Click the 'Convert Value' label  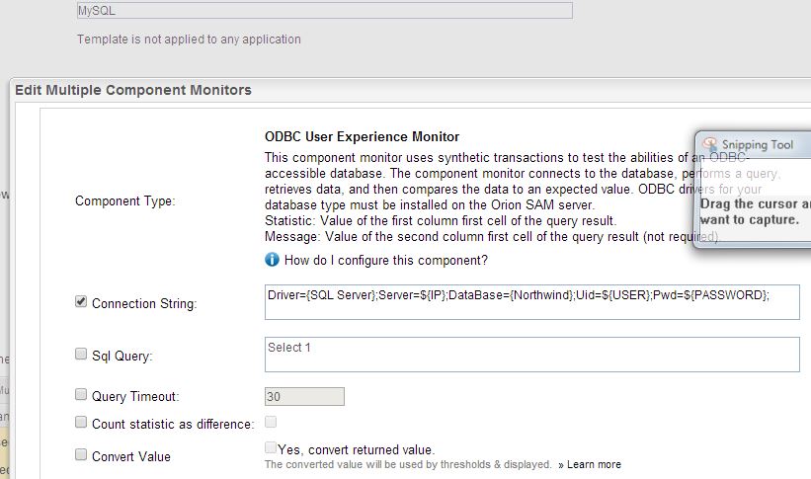[131, 456]
